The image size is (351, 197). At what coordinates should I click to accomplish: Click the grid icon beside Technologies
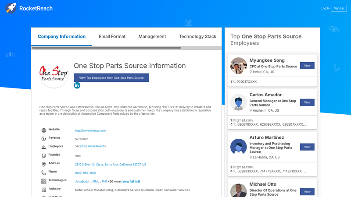pyautogui.click(x=43, y=181)
